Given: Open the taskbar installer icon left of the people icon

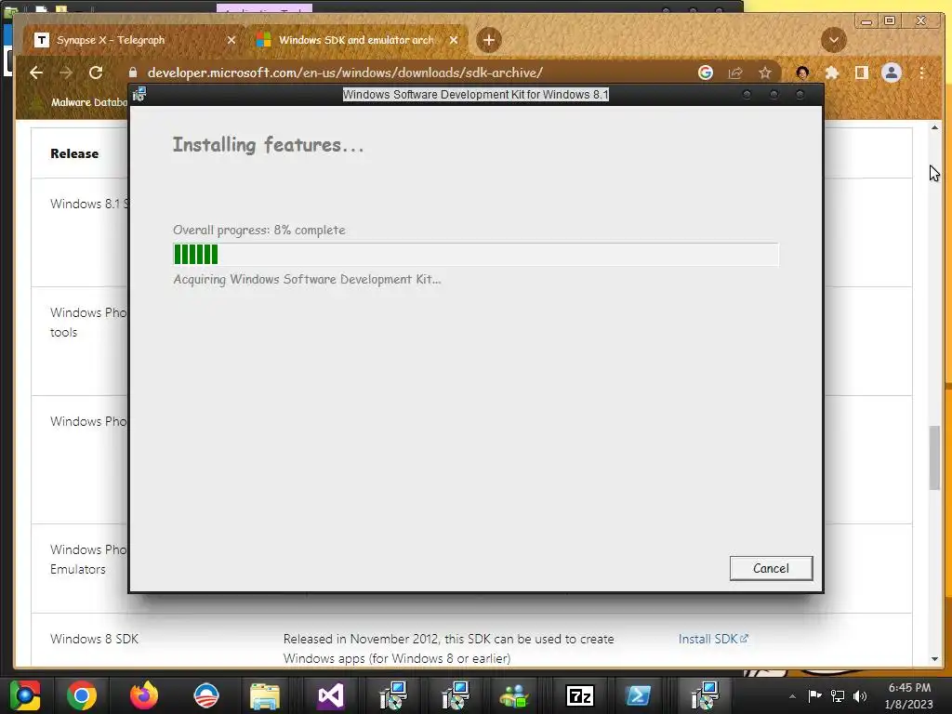Looking at the screenshot, I should 456,695.
